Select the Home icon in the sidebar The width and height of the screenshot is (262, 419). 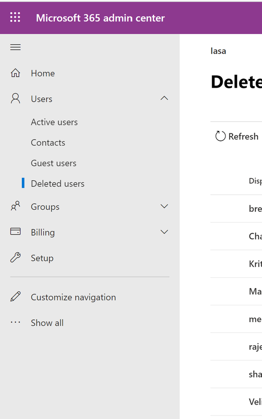coord(15,73)
